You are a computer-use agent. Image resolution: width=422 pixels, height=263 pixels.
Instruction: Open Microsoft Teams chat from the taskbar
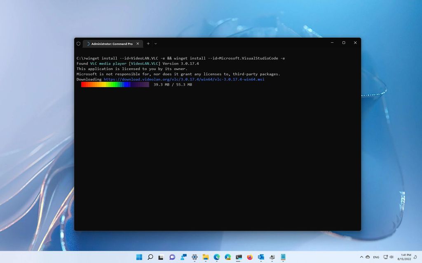coord(172,257)
